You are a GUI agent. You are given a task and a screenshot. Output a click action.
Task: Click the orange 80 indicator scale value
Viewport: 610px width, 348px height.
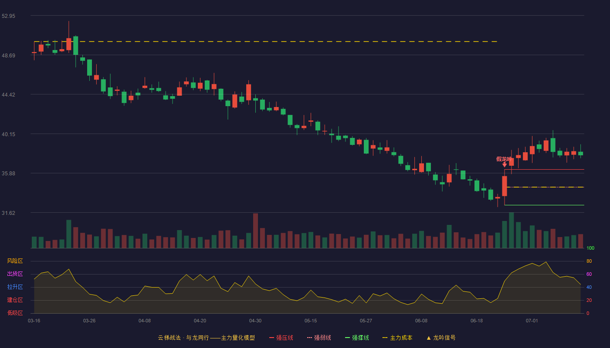(589, 261)
